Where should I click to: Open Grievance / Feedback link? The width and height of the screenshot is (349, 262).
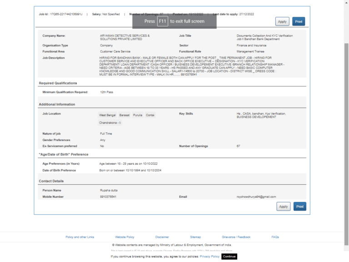coord(236,237)
